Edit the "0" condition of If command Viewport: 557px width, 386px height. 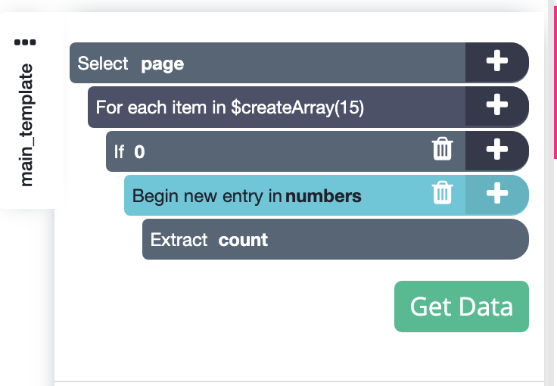pyautogui.click(x=139, y=151)
